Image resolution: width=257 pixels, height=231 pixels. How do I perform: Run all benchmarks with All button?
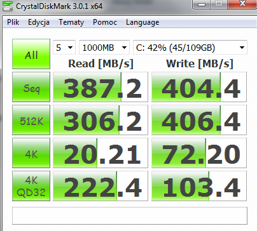click(x=31, y=54)
